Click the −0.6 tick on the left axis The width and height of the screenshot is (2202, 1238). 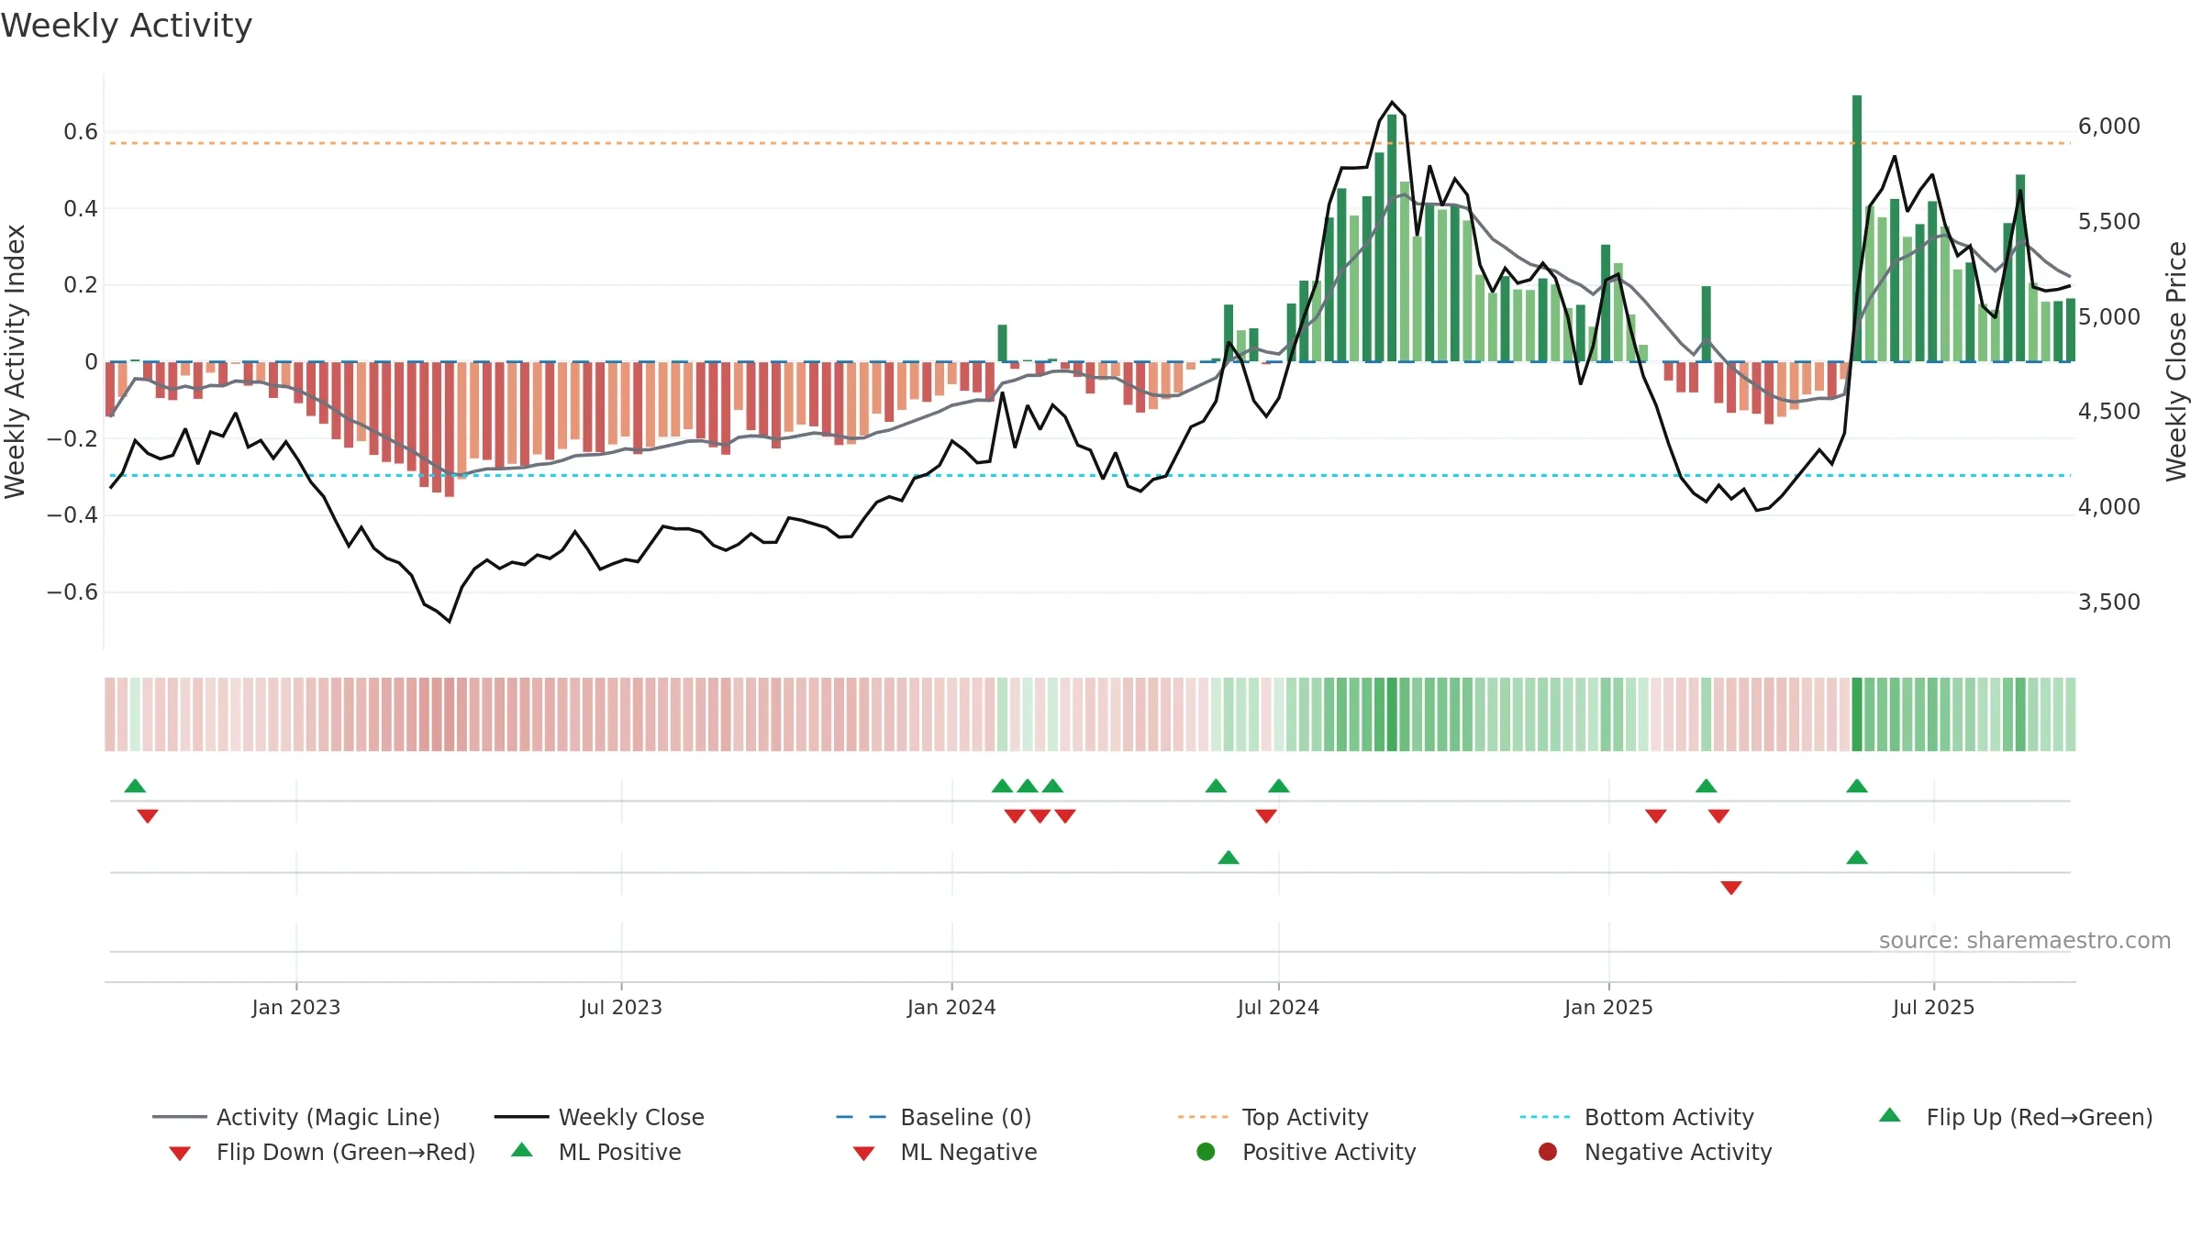[x=72, y=591]
